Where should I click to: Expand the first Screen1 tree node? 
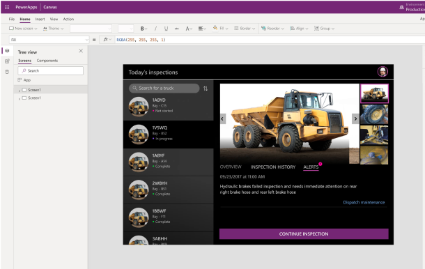(x=19, y=90)
